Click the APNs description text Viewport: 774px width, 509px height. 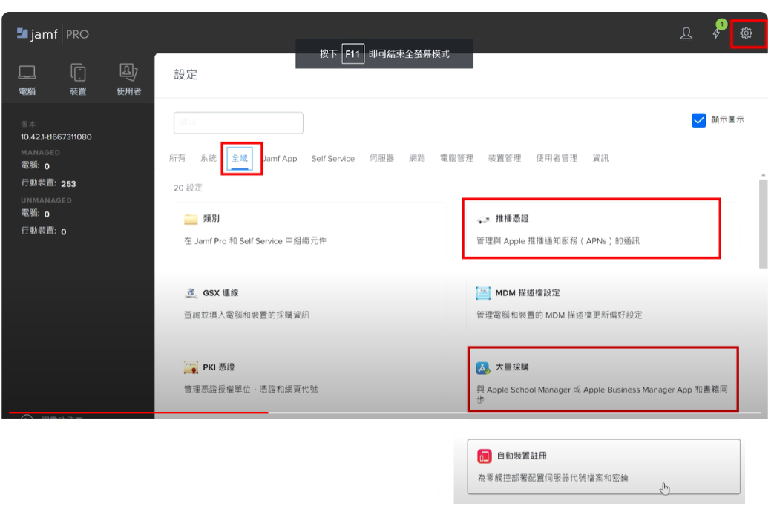point(558,241)
